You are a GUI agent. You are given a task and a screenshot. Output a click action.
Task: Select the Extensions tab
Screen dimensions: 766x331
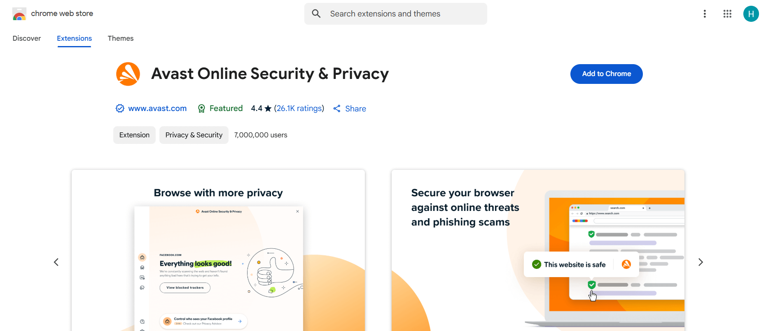74,38
